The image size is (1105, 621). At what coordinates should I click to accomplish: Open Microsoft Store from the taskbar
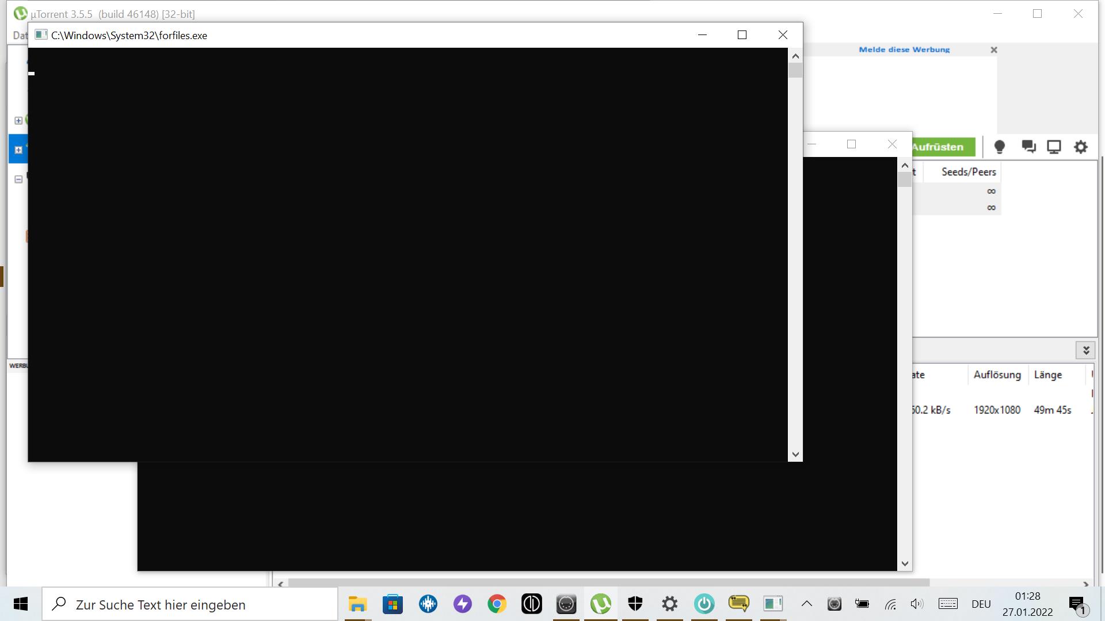pyautogui.click(x=393, y=604)
